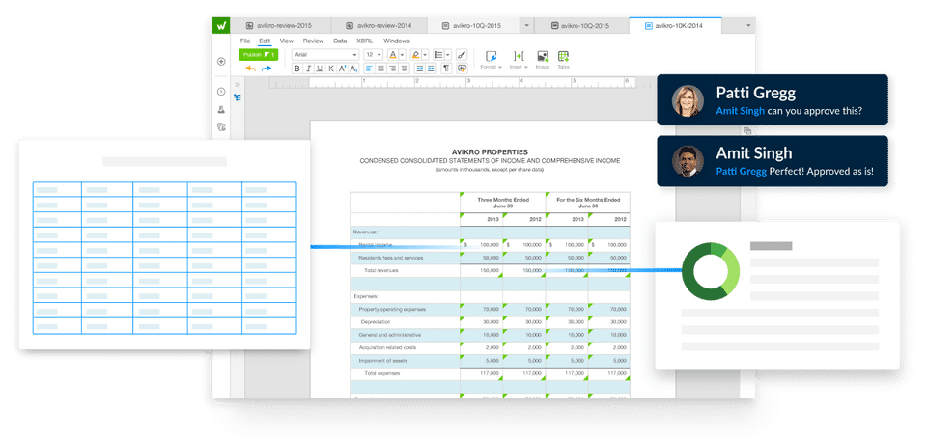Click the green Publish button
Screen dimensions: 927x439
coord(259,54)
